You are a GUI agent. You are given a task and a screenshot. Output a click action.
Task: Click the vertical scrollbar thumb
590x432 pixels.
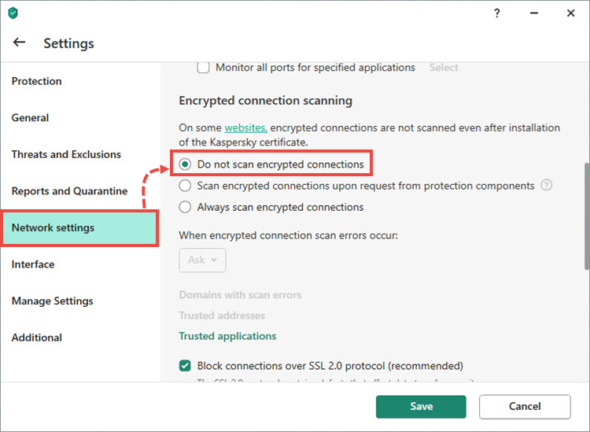587,216
